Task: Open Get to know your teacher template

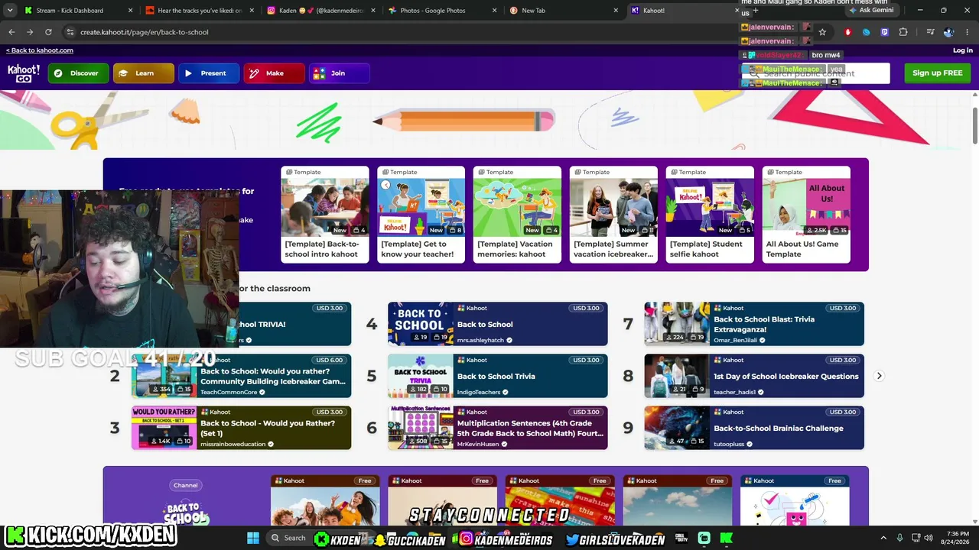Action: coord(421,215)
